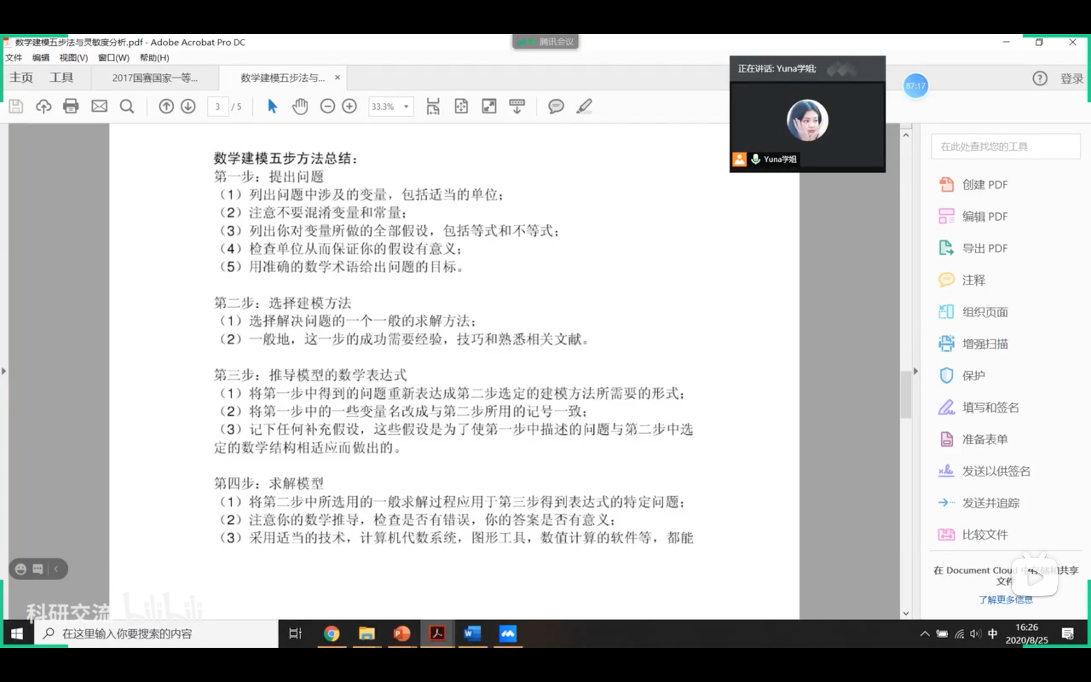
Task: Click the 了解更多信息 link
Action: tap(1006, 600)
